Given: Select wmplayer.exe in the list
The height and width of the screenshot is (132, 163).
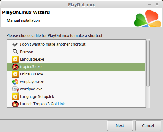Looking at the screenshot, I should [x=32, y=82].
